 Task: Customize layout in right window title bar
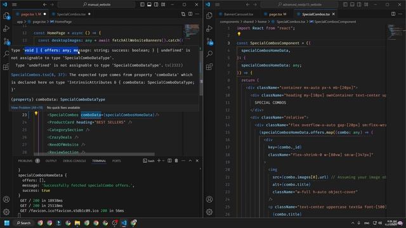pyautogui.click(x=366, y=4)
